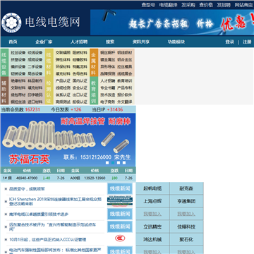Click the 苏福石英 carousel banner image

tap(68, 140)
